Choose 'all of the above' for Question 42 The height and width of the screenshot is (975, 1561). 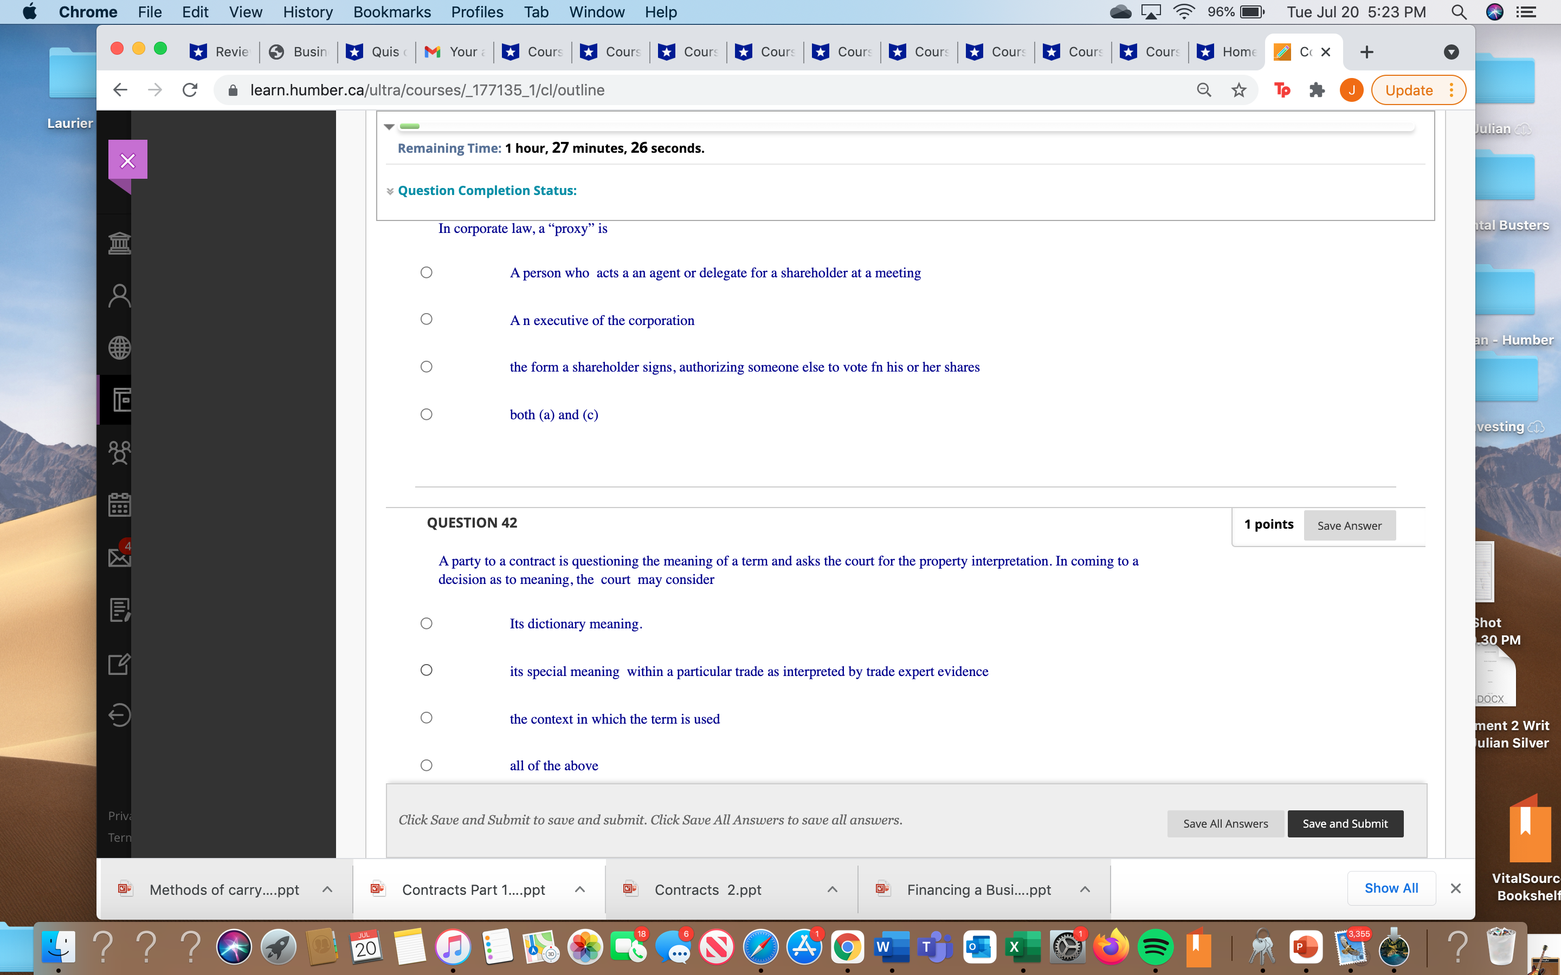click(x=427, y=765)
